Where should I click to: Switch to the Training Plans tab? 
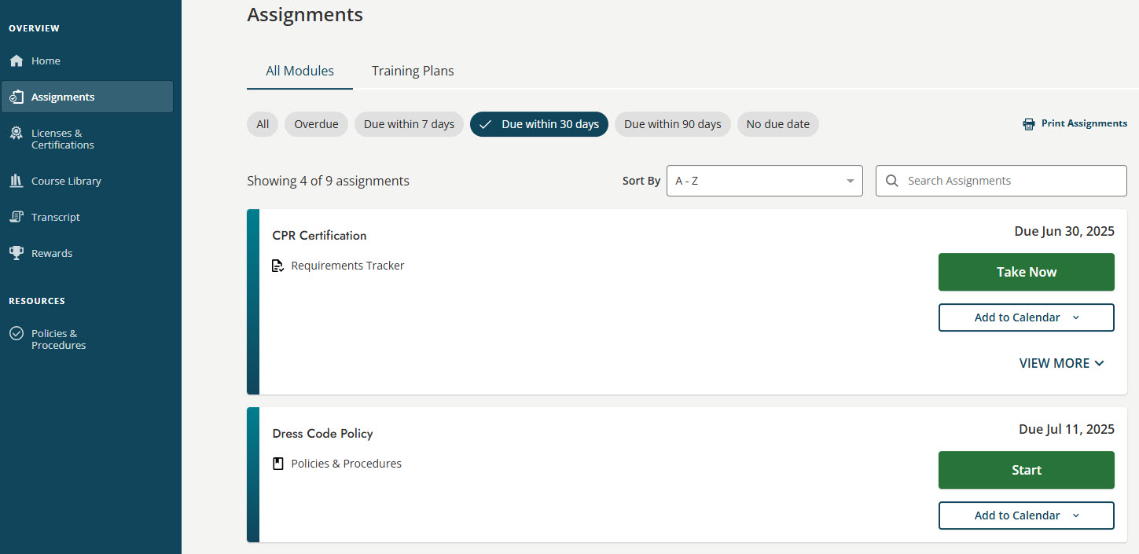click(x=412, y=71)
